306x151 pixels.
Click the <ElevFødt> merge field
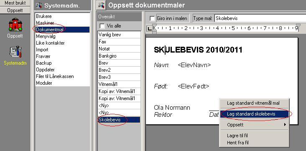[194, 86]
